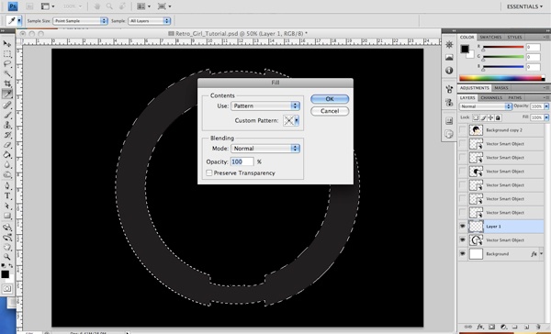The height and width of the screenshot is (334, 551).
Task: Enable Preserve Transparency checkbox
Action: click(x=209, y=173)
